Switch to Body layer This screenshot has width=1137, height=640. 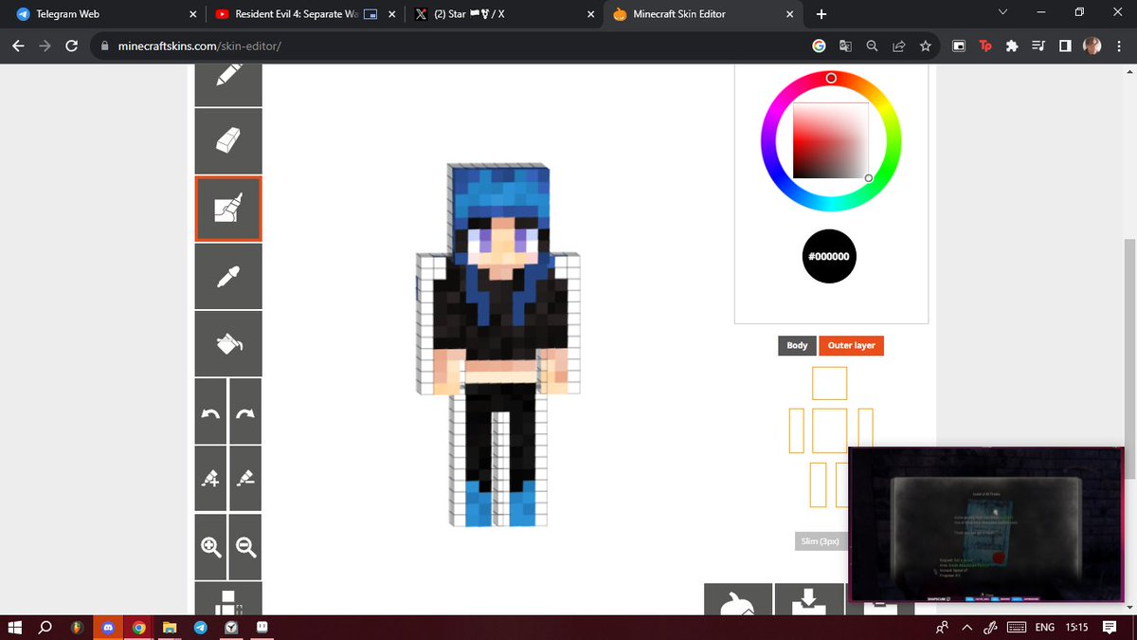pyautogui.click(x=797, y=345)
